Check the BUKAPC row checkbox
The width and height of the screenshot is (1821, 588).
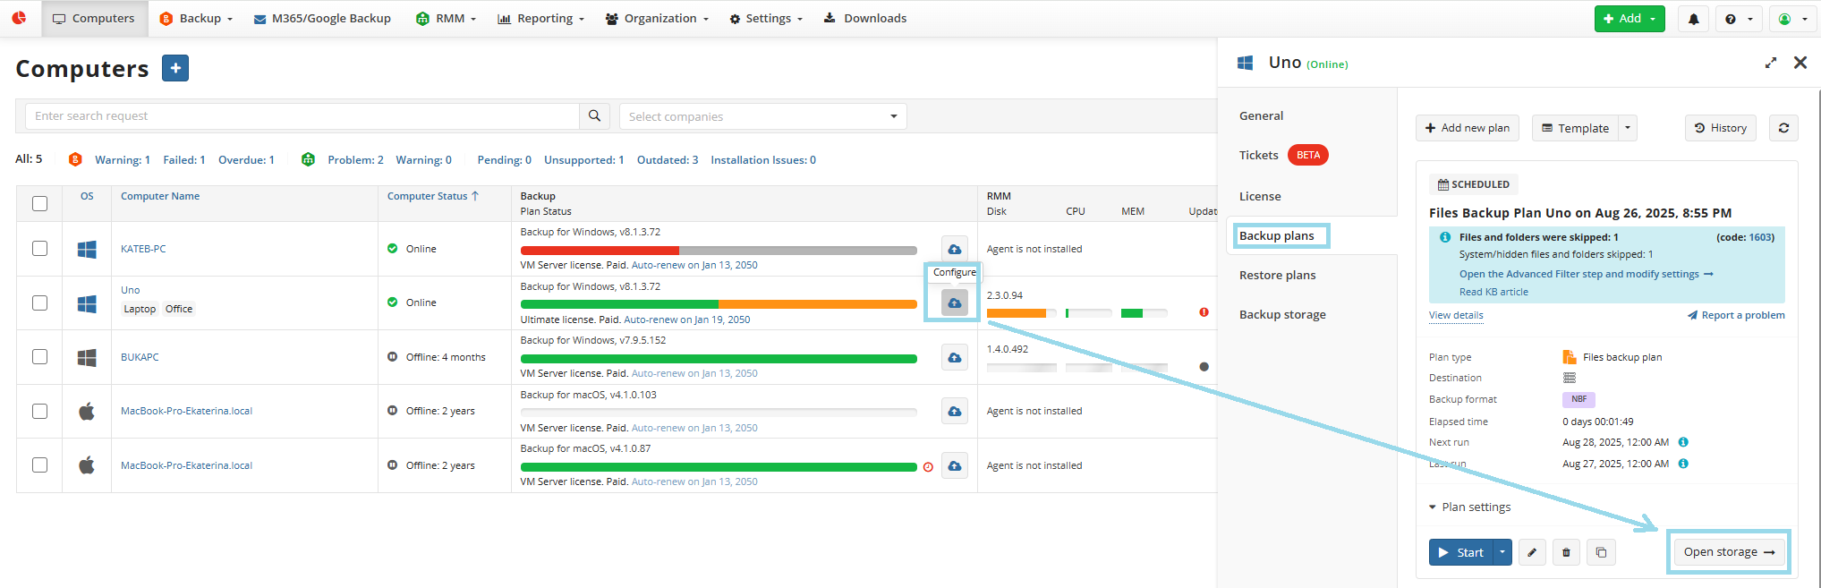coord(39,357)
